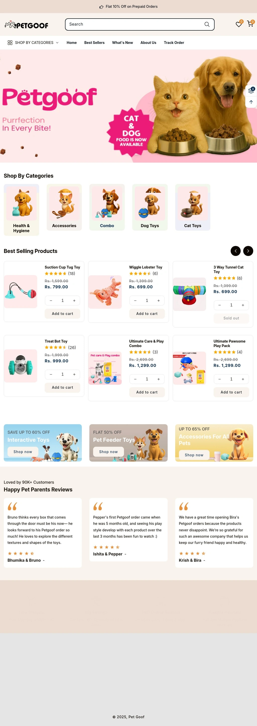The height and width of the screenshot is (726, 257).
Task: Show next best selling products
Action: [x=248, y=251]
